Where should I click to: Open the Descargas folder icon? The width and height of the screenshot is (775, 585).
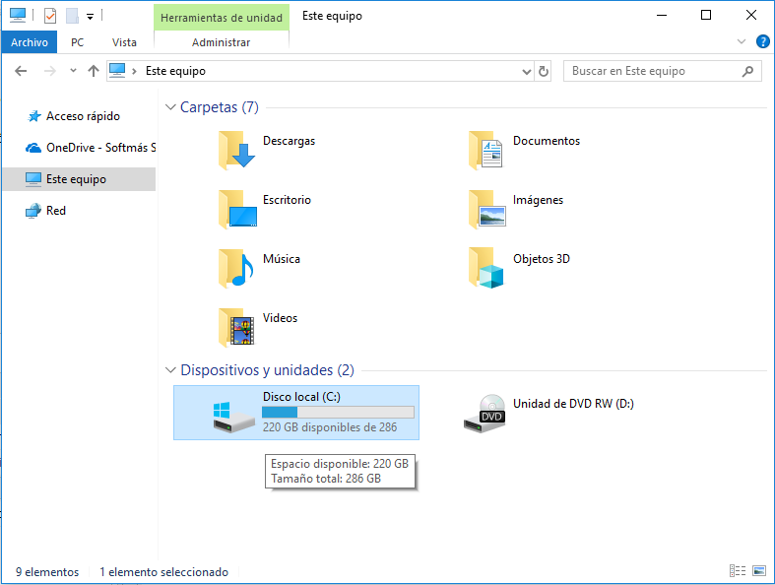tap(236, 150)
